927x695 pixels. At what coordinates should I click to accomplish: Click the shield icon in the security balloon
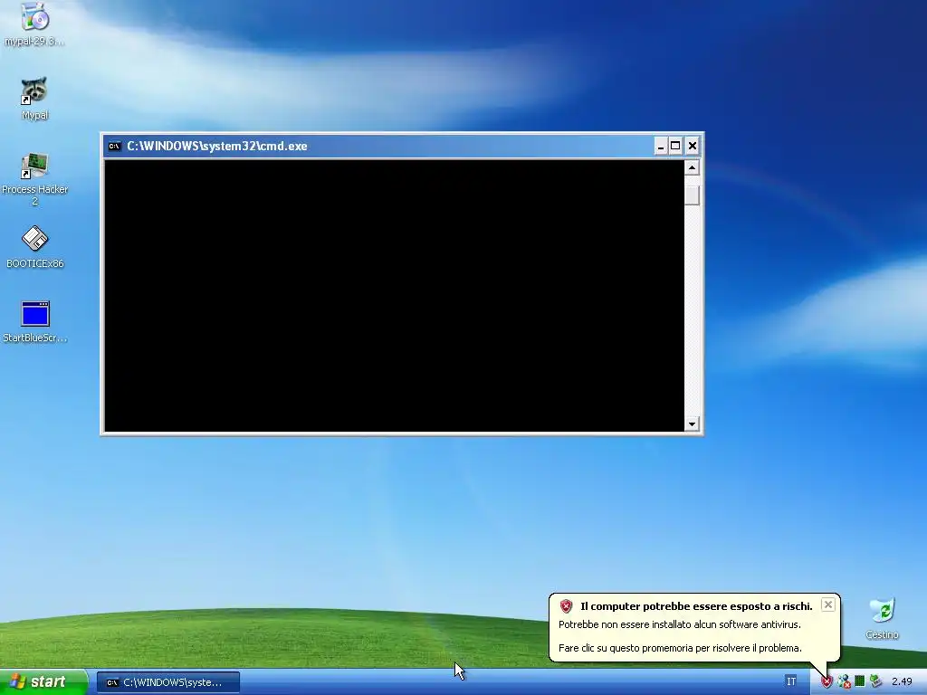[567, 605]
